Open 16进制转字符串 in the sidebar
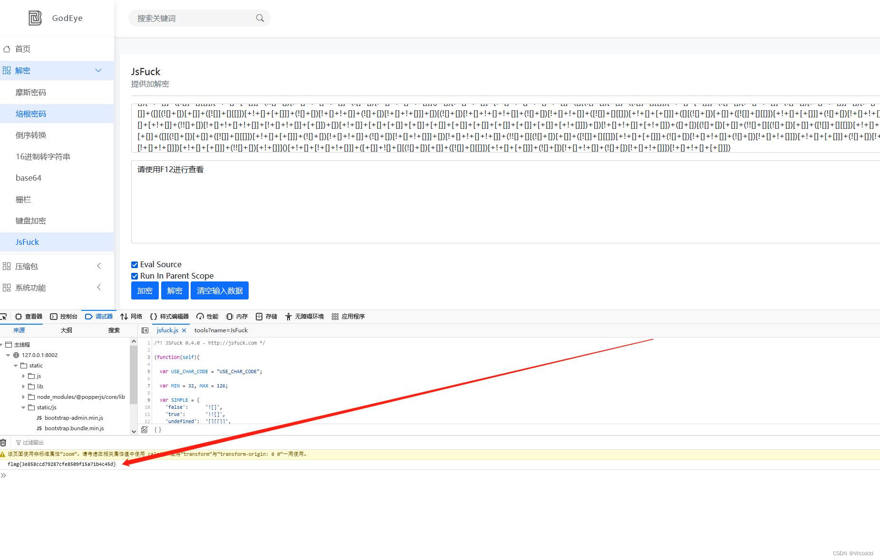The image size is (880, 560). tap(57, 156)
